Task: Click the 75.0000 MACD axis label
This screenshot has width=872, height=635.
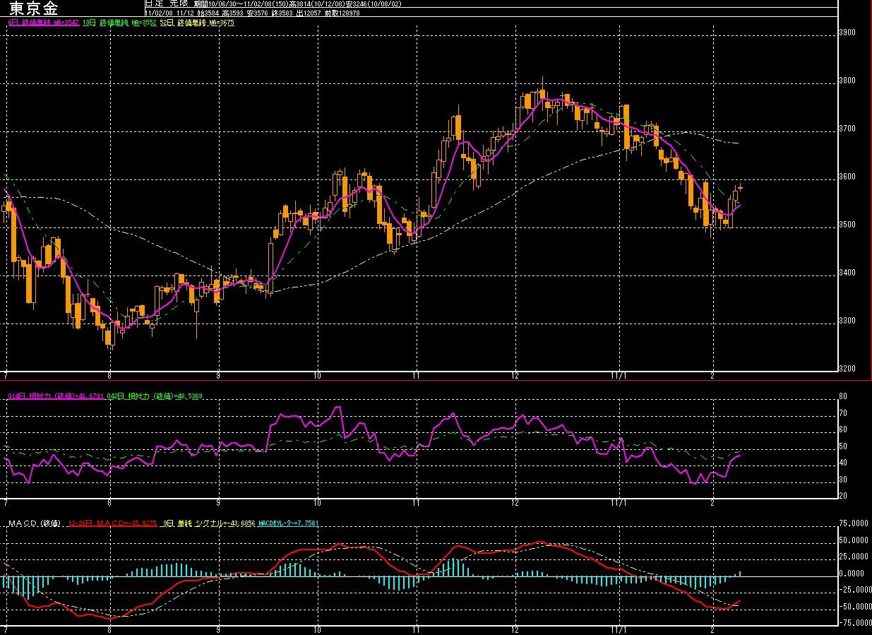Action: coord(853,524)
